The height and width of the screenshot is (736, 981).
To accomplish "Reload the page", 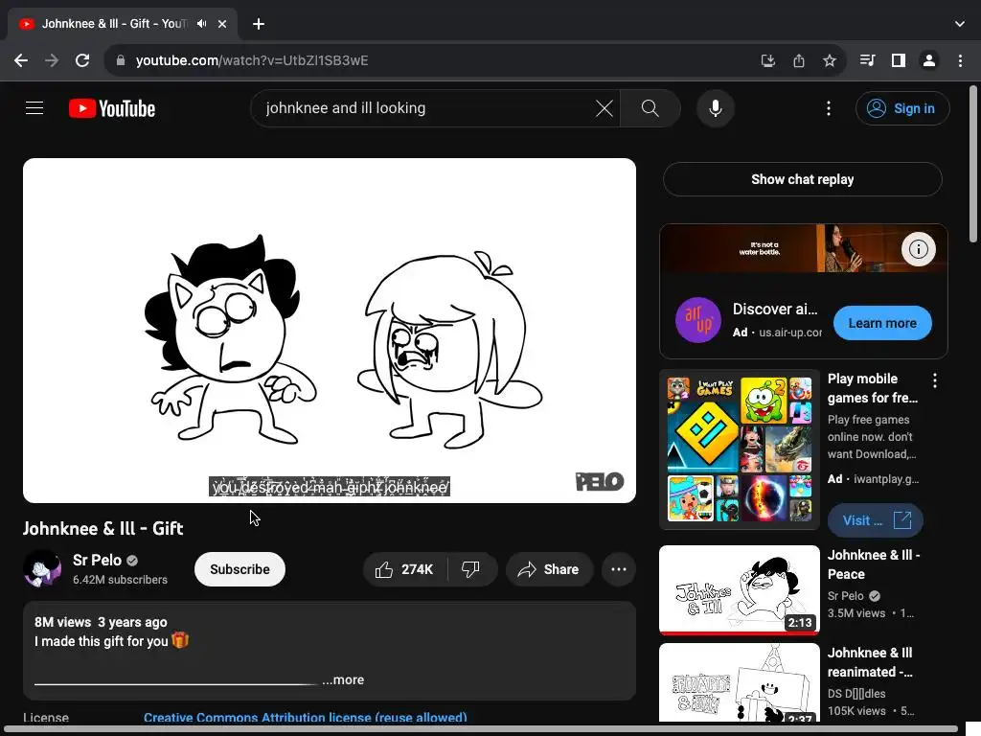I will pos(82,60).
